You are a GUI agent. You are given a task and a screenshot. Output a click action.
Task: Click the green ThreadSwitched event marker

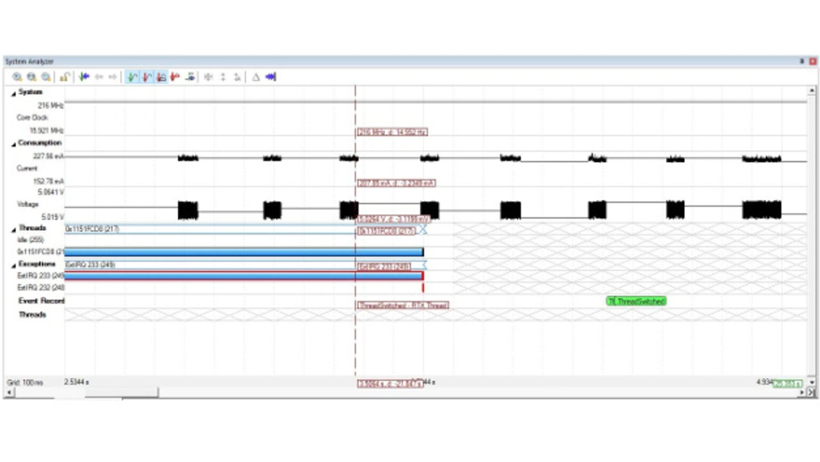coord(636,301)
